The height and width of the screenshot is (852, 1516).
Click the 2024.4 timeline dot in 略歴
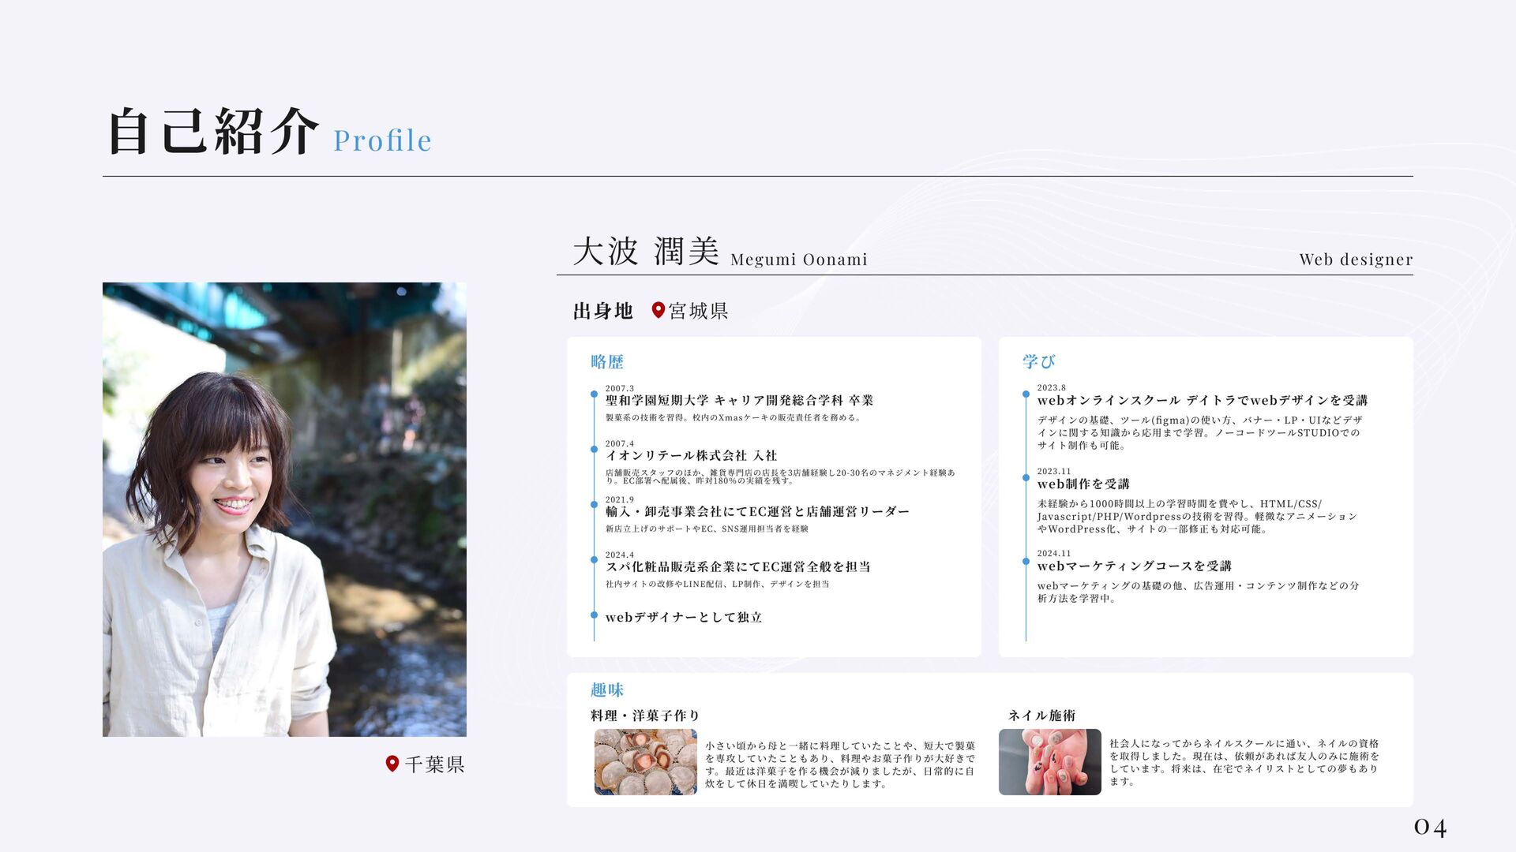click(x=594, y=559)
